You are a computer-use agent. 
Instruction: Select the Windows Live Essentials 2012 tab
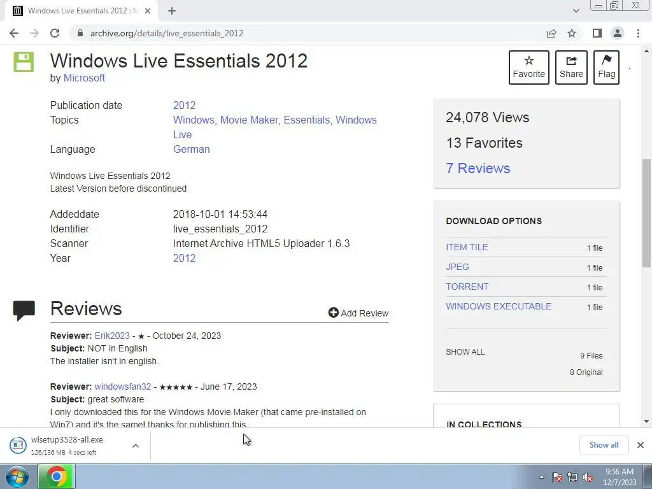81,11
